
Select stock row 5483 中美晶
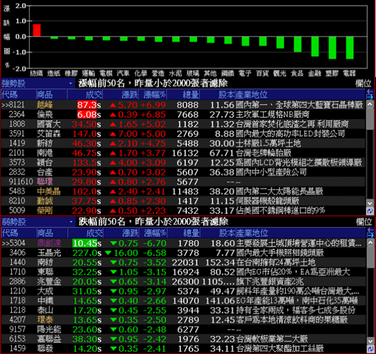coord(183,191)
